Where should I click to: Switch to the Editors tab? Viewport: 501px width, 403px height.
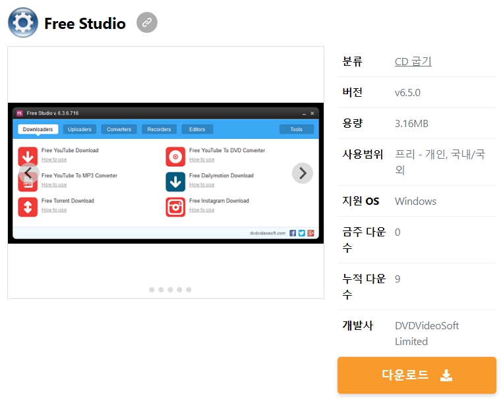click(x=197, y=129)
